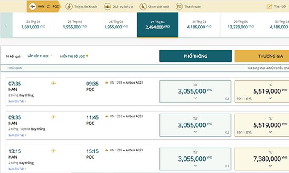Go to previous dates with left arrow
289x173 pixels.
pos(6,25)
